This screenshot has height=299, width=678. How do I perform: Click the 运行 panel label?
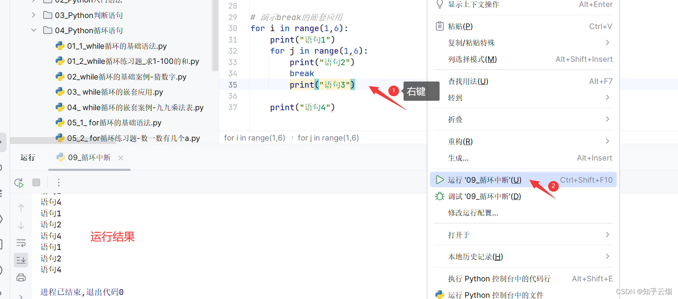click(28, 158)
